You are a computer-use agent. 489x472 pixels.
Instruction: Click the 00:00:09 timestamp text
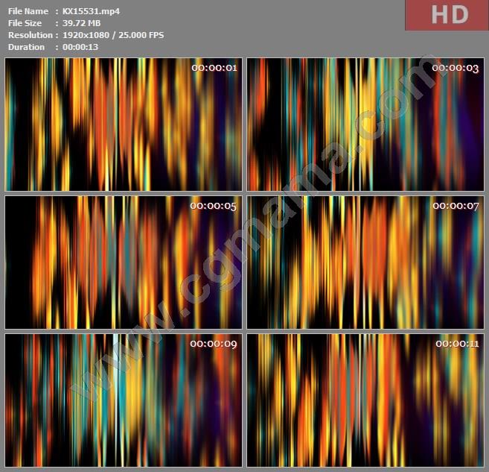click(x=214, y=344)
